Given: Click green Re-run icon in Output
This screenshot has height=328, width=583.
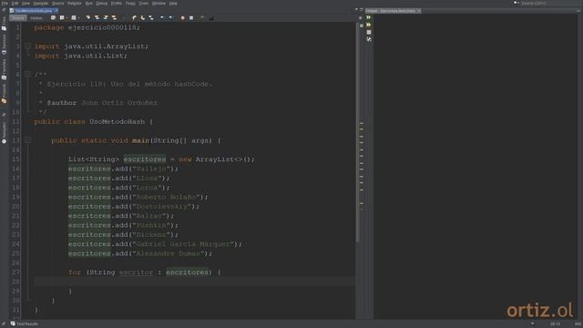Looking at the screenshot, I should [x=368, y=17].
